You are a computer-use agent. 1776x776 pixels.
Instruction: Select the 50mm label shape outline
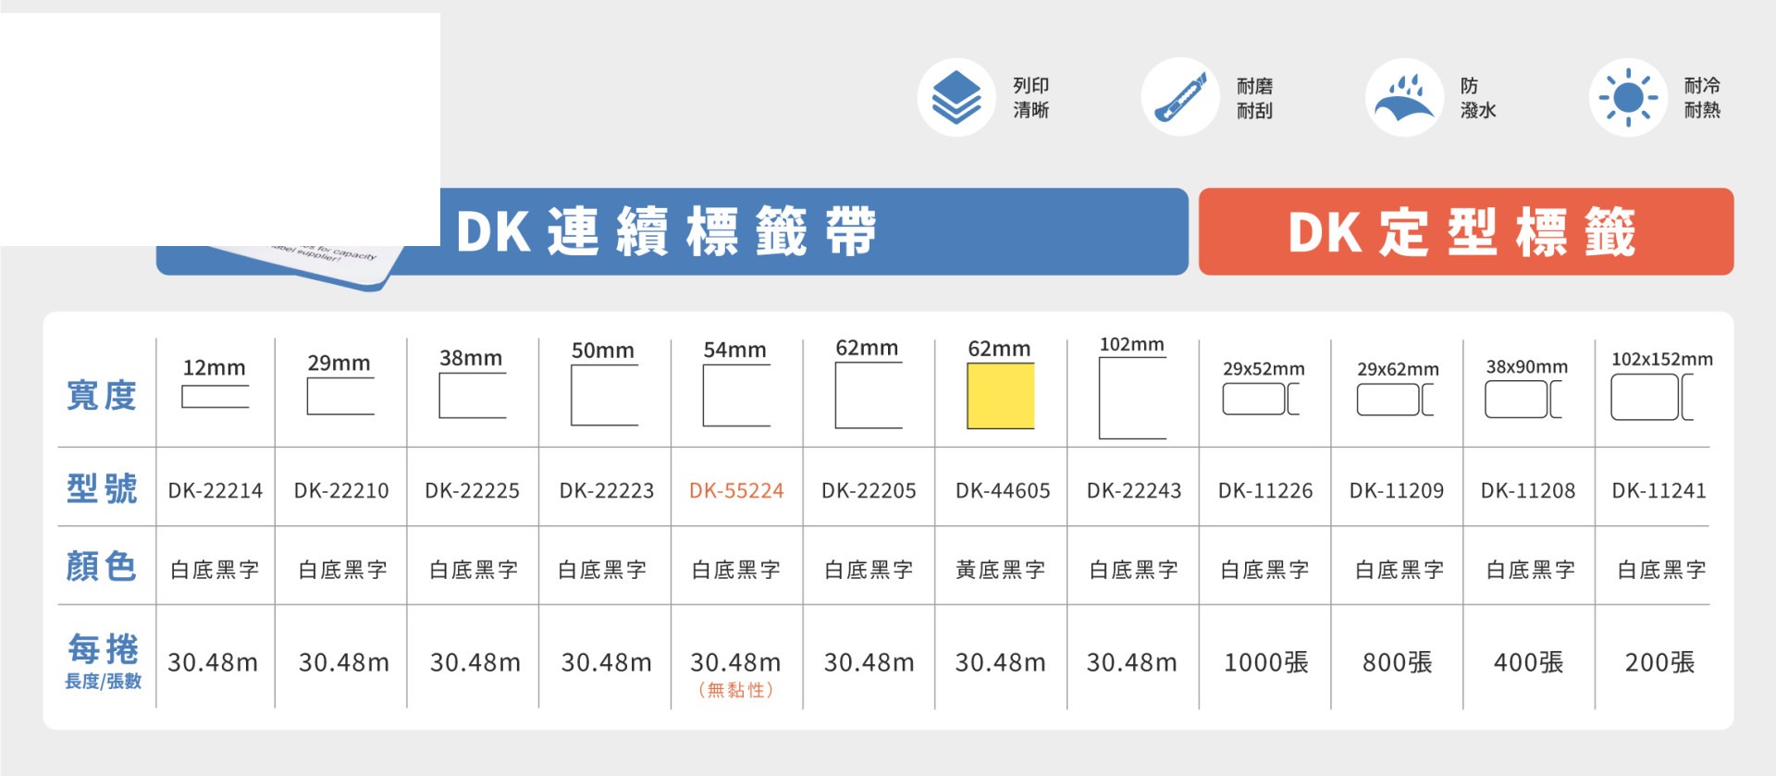[605, 395]
